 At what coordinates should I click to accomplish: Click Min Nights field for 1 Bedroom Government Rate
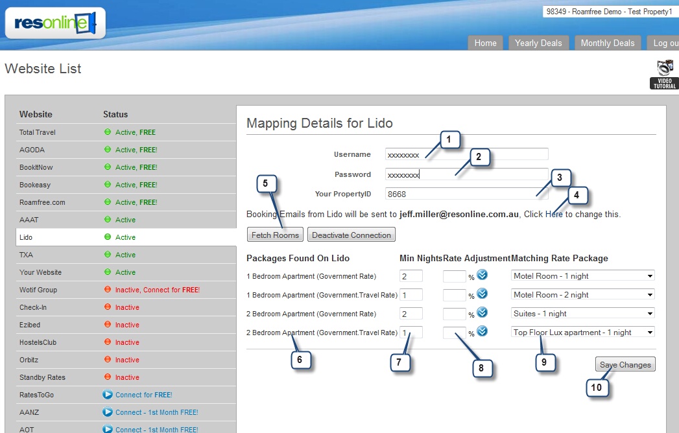pyautogui.click(x=411, y=276)
